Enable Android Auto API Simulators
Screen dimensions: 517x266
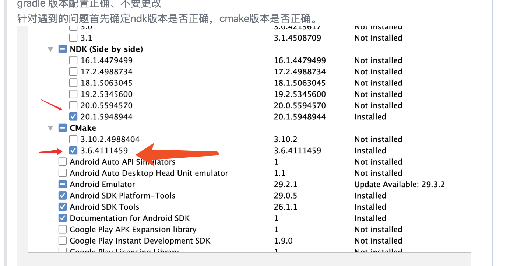[63, 162]
